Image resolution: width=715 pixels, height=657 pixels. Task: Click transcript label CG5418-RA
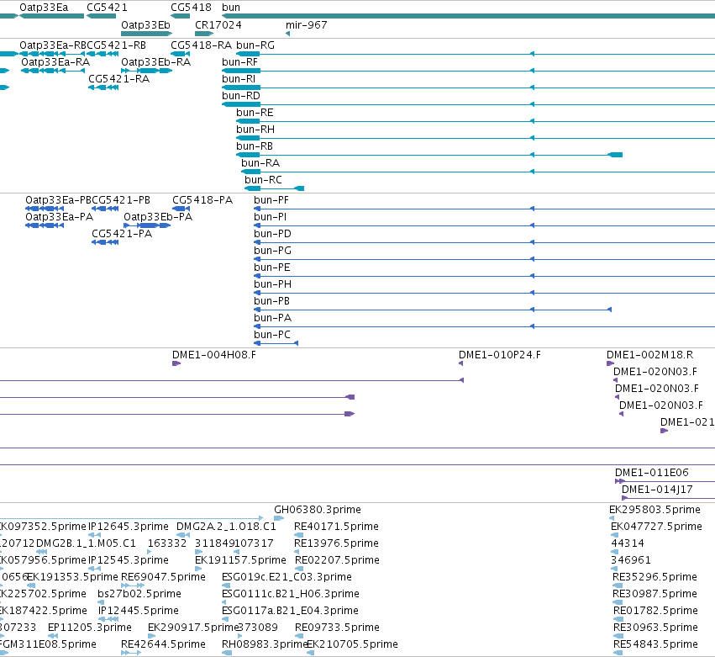click(201, 45)
